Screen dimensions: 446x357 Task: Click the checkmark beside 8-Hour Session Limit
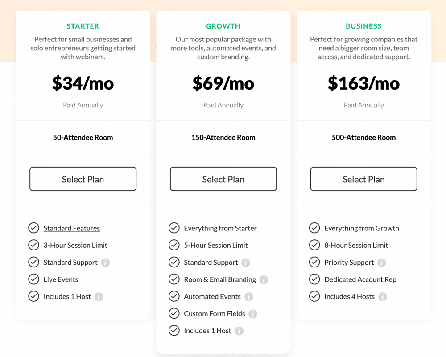[x=314, y=245]
